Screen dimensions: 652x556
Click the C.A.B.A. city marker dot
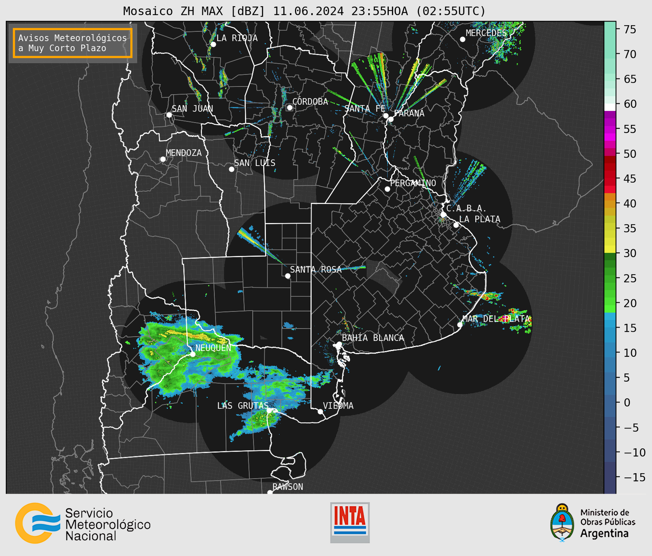[444, 215]
